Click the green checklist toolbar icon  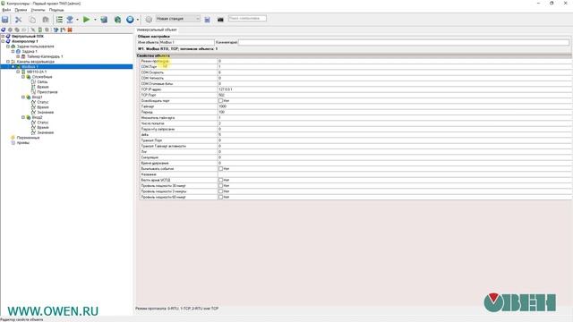59,20
